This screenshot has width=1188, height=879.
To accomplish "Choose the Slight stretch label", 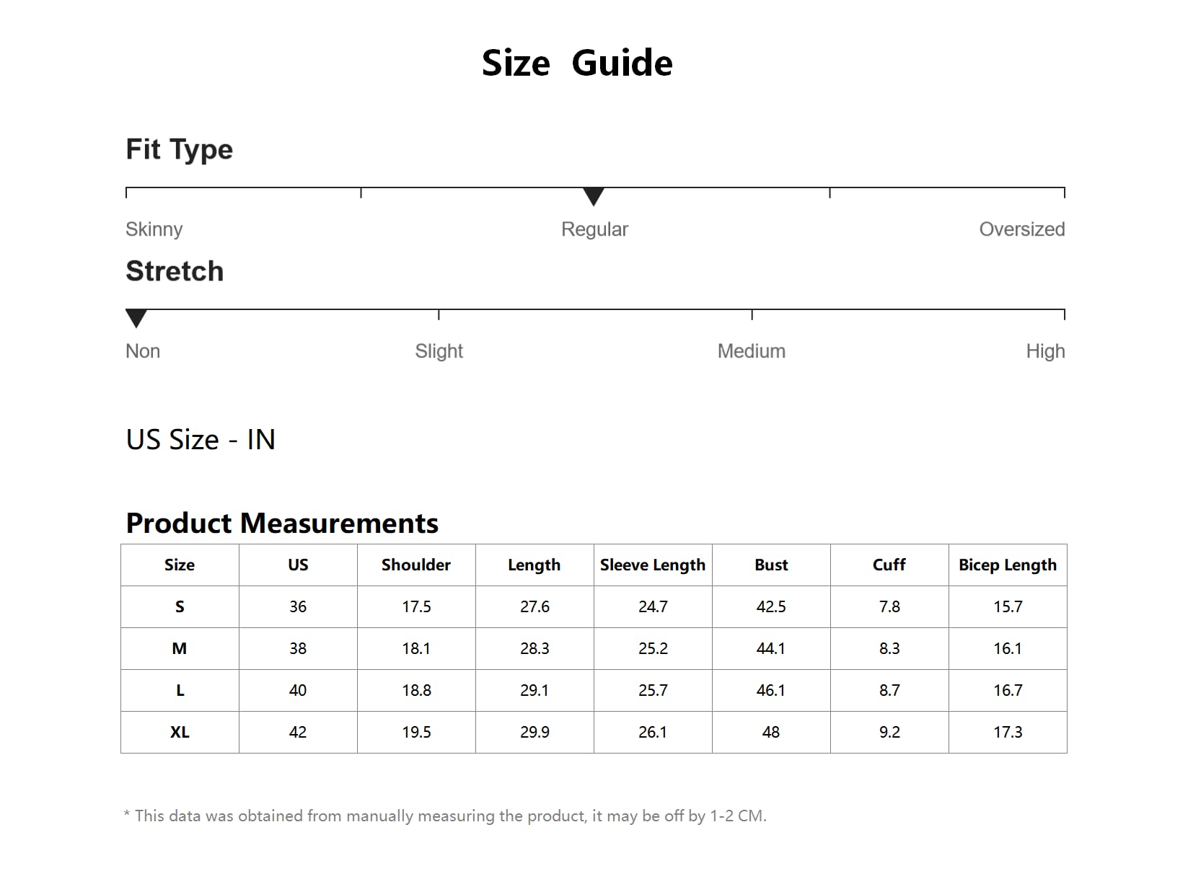I will click(439, 351).
